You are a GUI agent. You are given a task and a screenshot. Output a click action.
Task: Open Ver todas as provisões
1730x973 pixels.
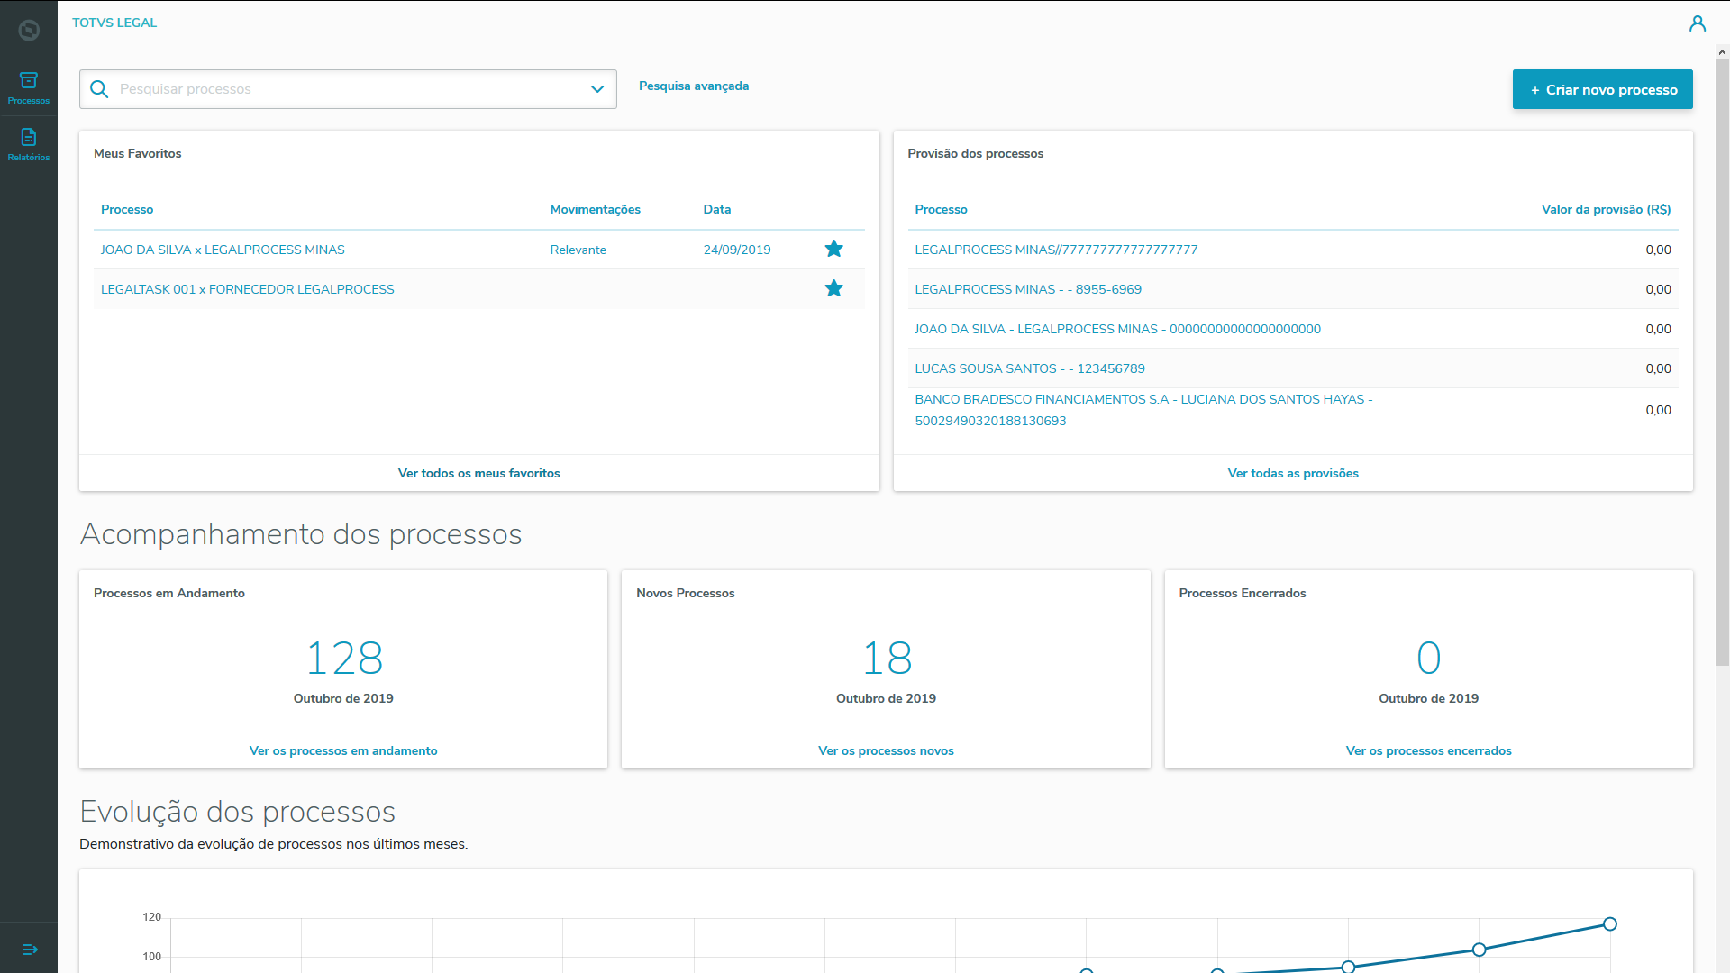(x=1293, y=473)
